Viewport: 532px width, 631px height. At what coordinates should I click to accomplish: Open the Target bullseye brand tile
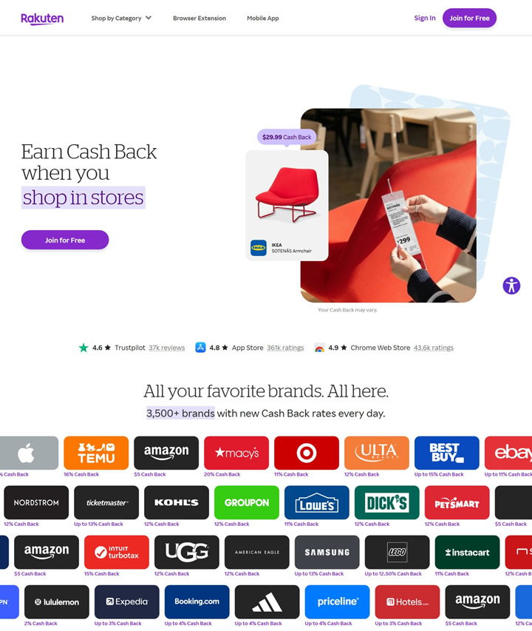tap(307, 453)
